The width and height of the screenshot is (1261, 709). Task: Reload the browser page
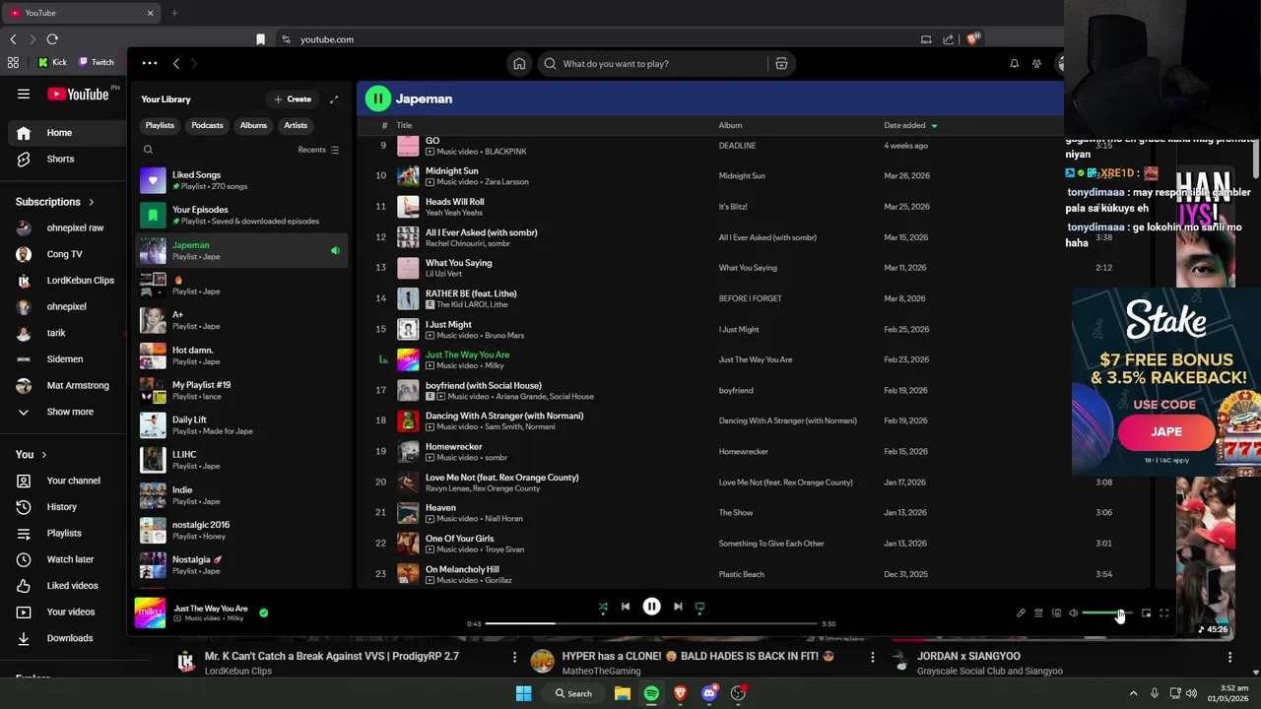click(52, 39)
